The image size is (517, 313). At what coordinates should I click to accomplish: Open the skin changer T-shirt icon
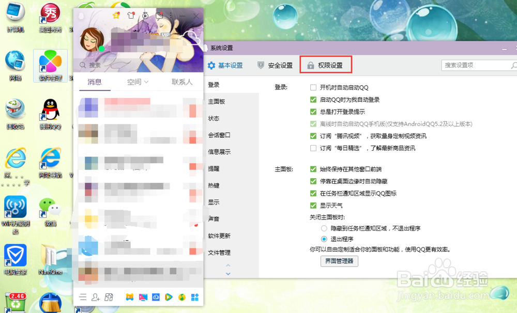131,15
